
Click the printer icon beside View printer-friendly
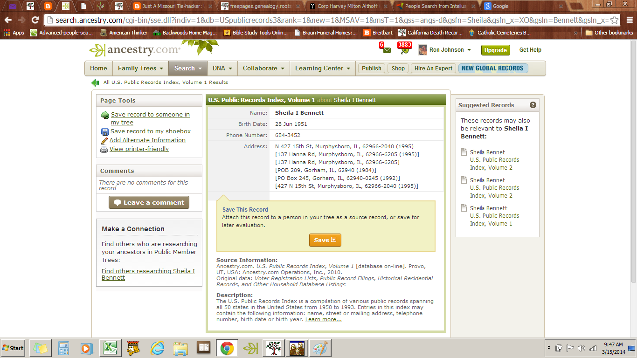pos(104,149)
